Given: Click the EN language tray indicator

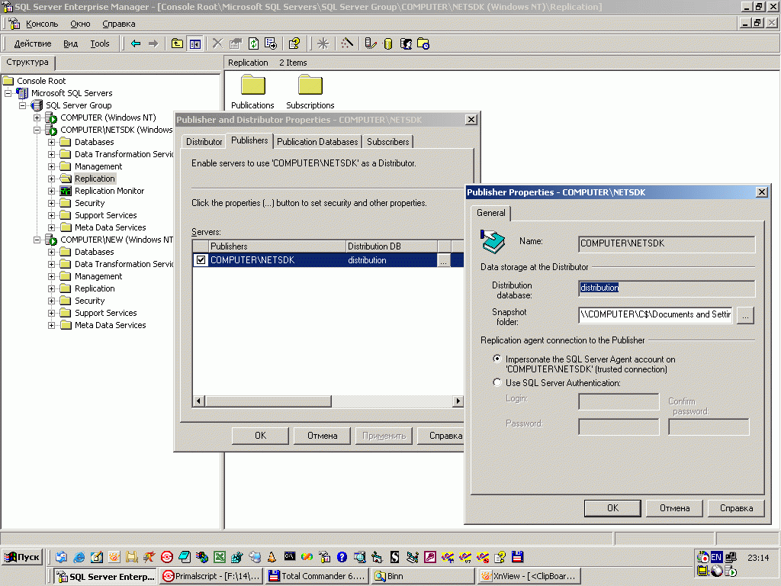Looking at the screenshot, I should [716, 557].
